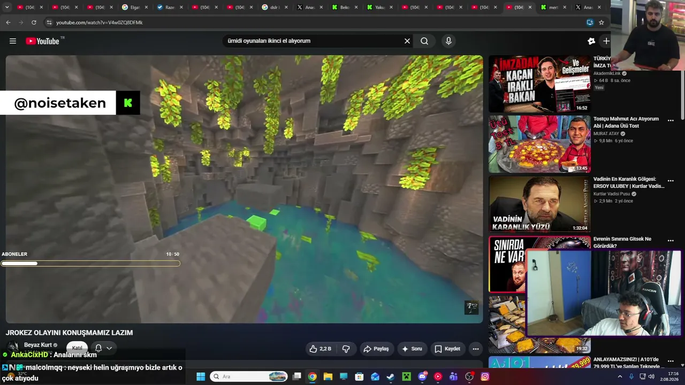The width and height of the screenshot is (685, 385).
Task: Clear the YouTube search query
Action: click(x=407, y=41)
